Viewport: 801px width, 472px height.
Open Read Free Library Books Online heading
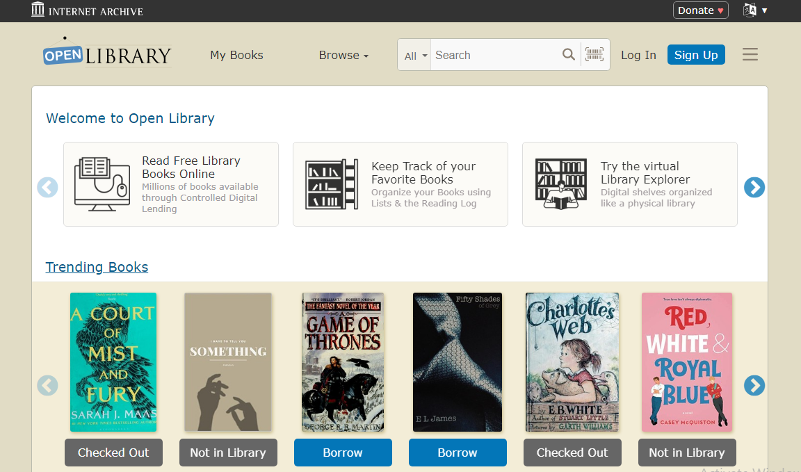[x=191, y=168]
